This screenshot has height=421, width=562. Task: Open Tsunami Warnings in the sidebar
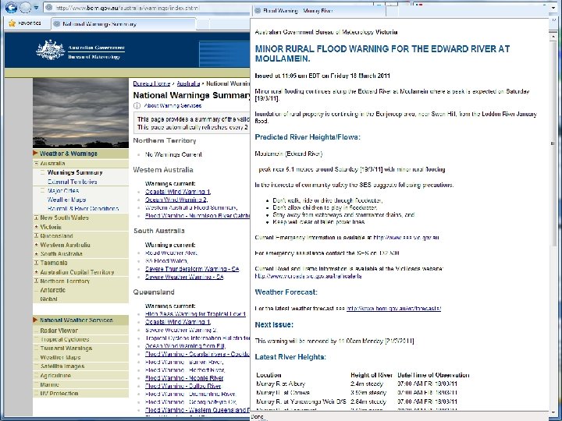(66, 348)
